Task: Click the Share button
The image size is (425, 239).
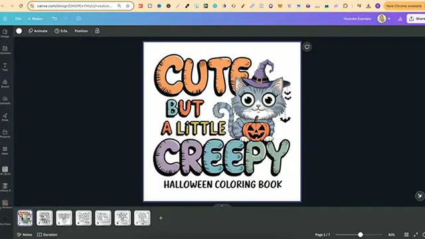Action: pyautogui.click(x=416, y=19)
